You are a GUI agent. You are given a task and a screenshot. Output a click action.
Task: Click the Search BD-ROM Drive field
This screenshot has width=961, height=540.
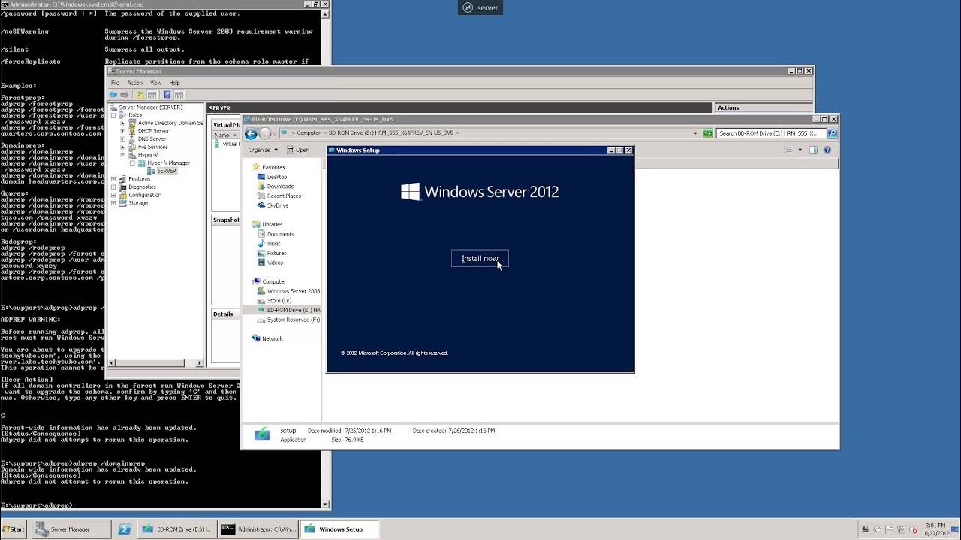click(x=771, y=133)
